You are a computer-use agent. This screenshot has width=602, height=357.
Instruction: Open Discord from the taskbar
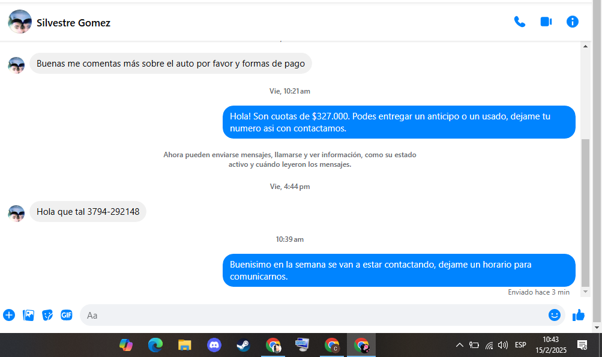click(x=214, y=345)
